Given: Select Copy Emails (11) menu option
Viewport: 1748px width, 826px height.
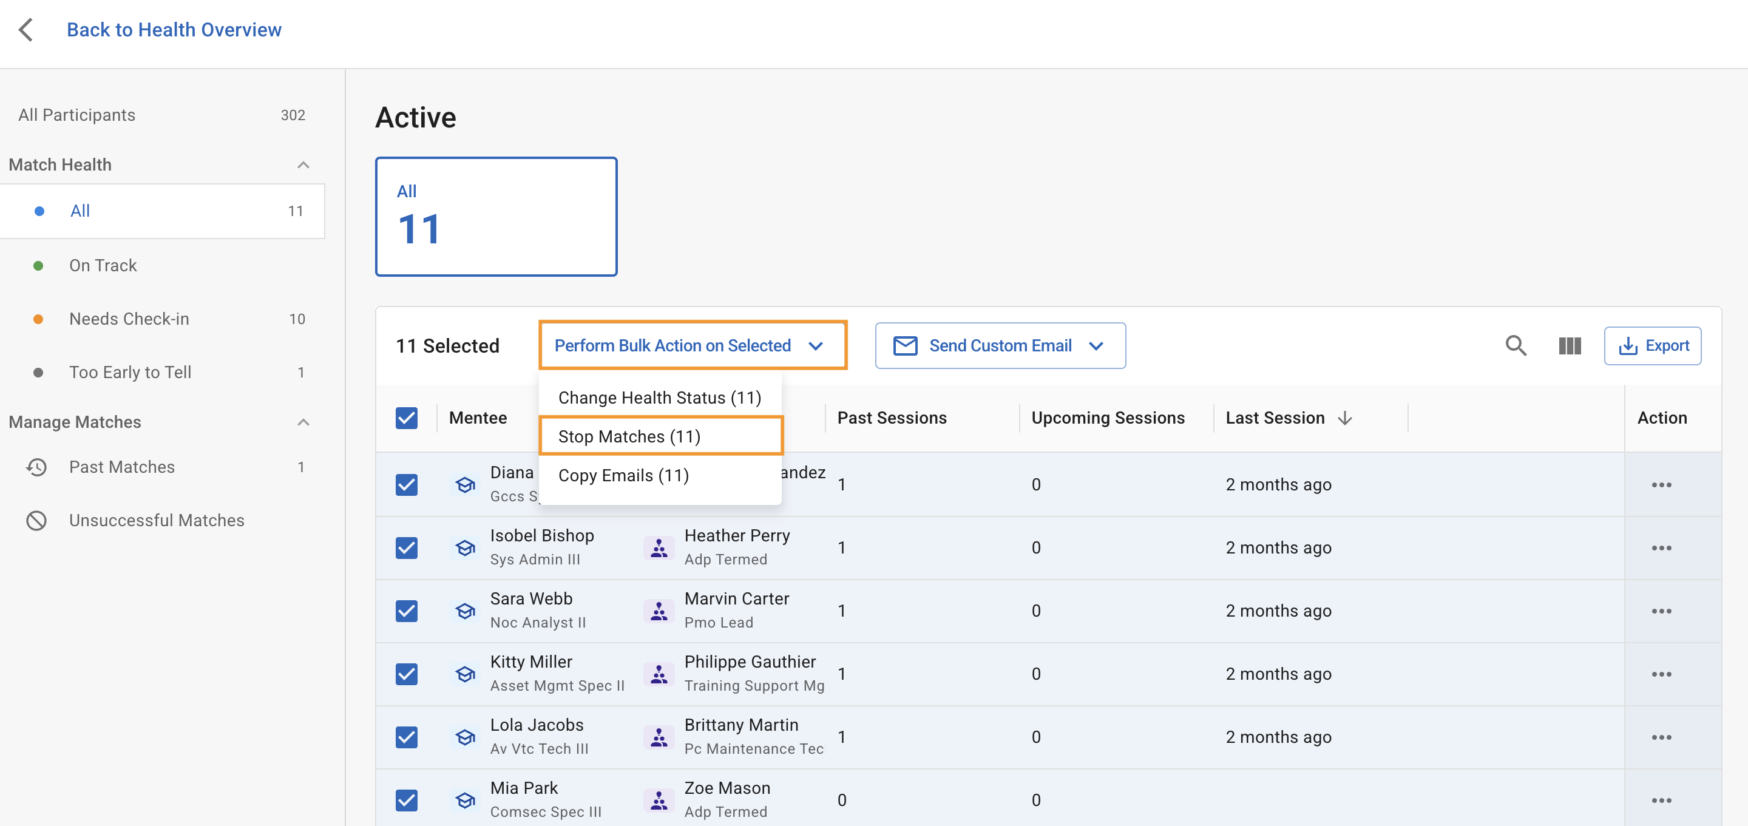Looking at the screenshot, I should (623, 475).
